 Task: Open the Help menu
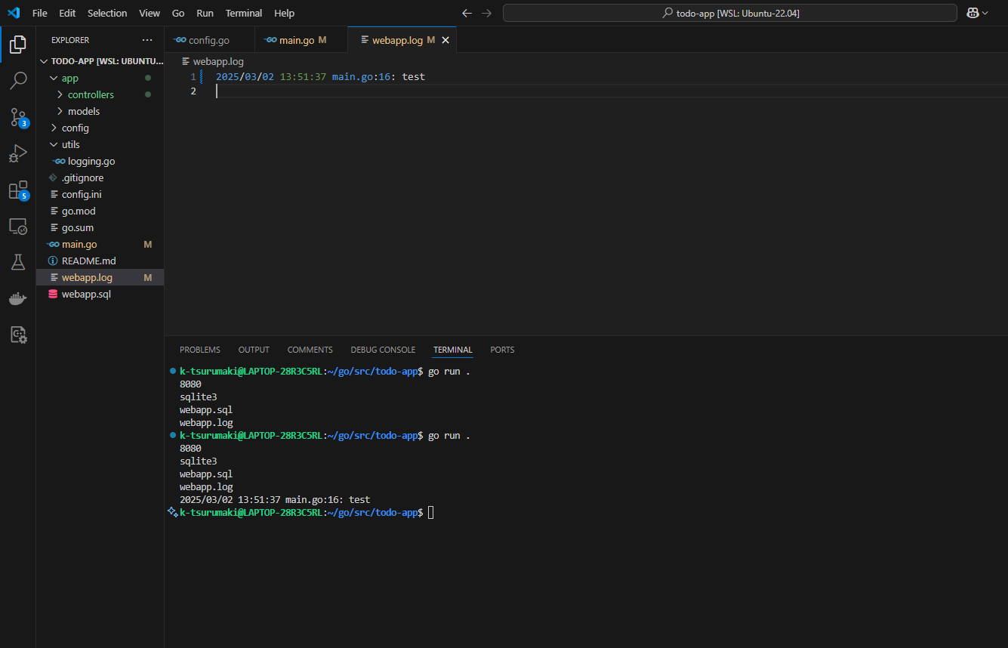click(x=285, y=13)
